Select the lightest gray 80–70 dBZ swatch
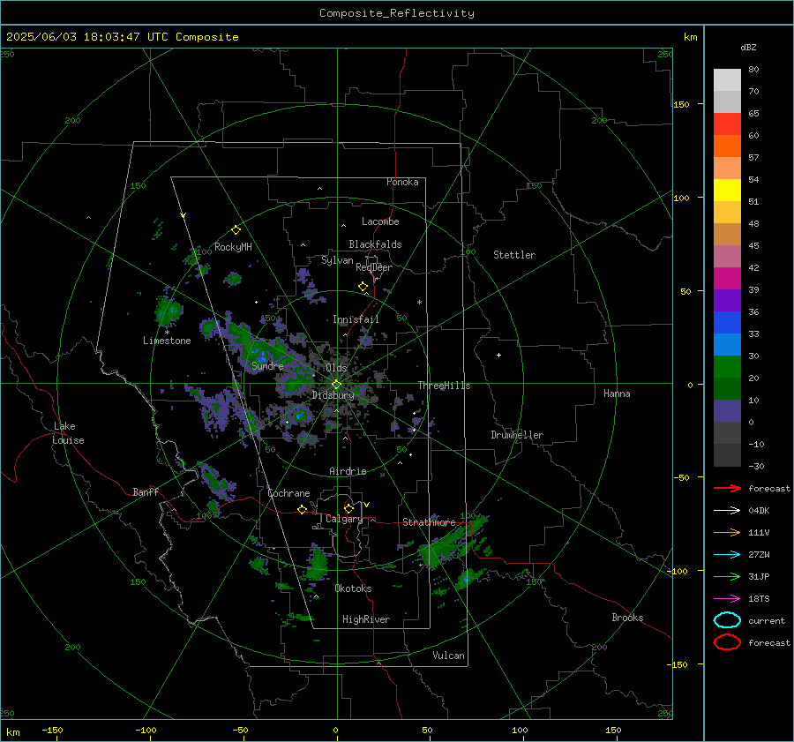 (727, 79)
